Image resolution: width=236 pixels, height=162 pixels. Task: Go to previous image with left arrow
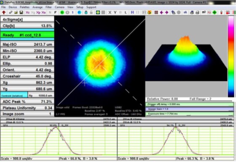(161, 13)
